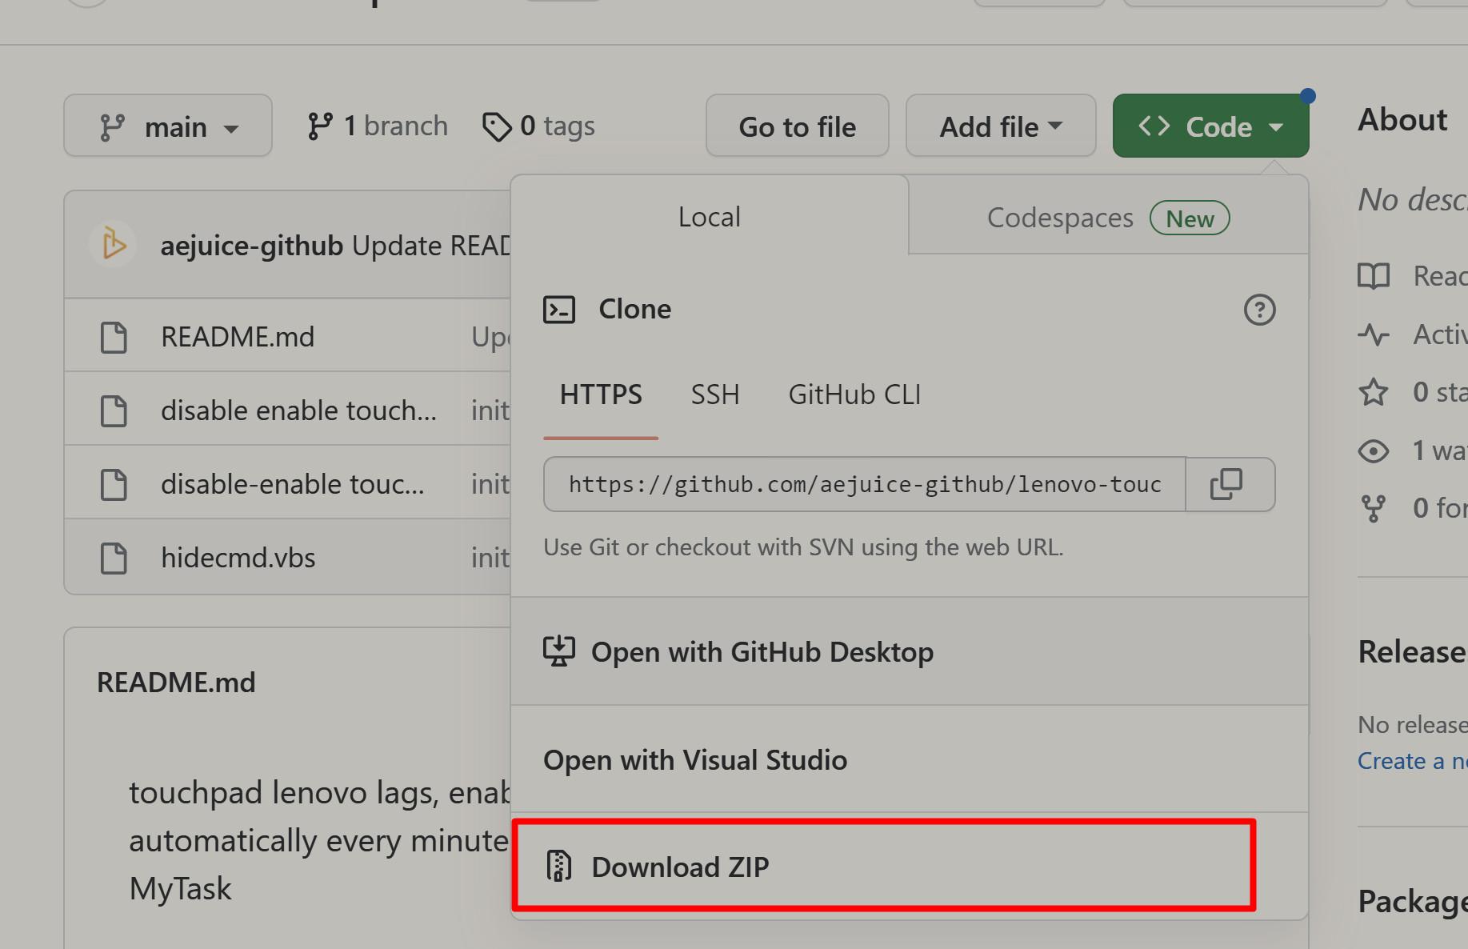Click Download ZIP

click(x=680, y=867)
